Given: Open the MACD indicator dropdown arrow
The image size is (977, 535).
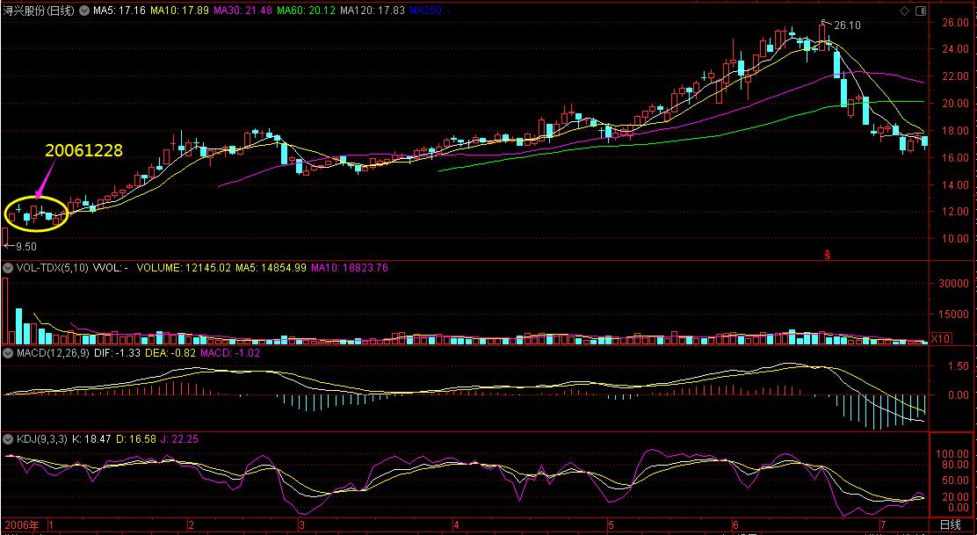Looking at the screenshot, I should click(7, 353).
